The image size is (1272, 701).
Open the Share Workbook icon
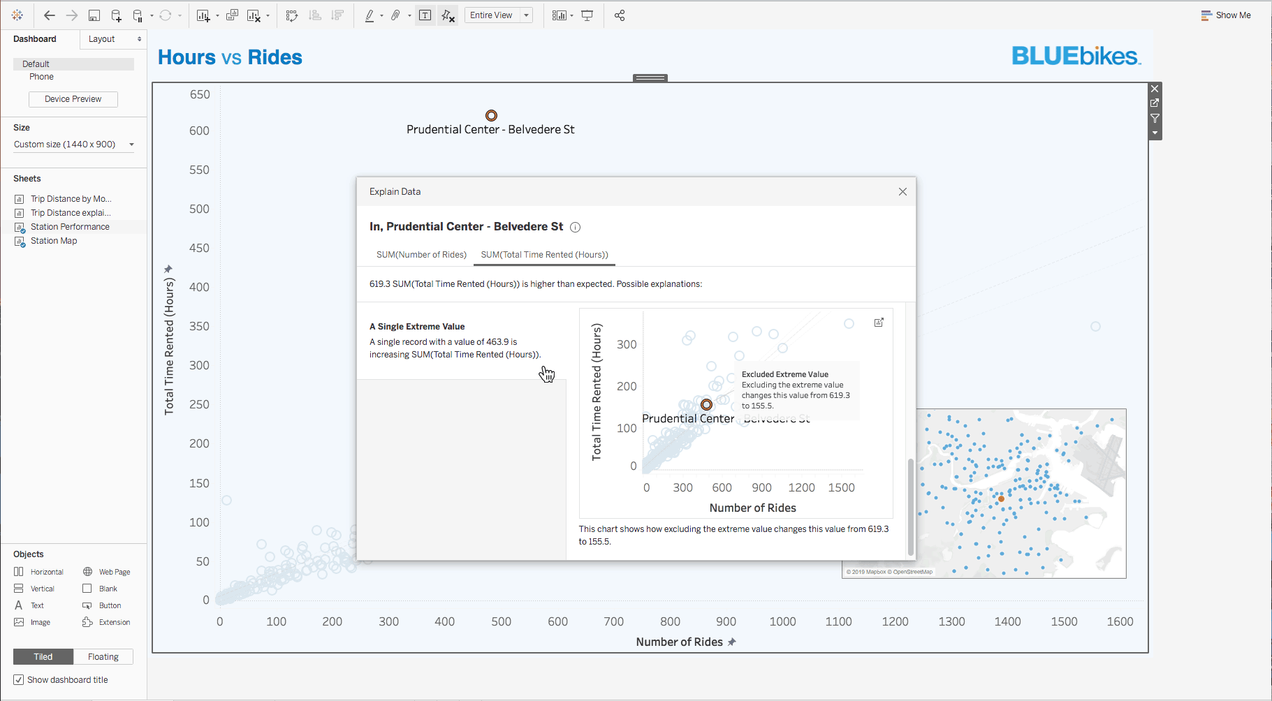pyautogui.click(x=619, y=15)
